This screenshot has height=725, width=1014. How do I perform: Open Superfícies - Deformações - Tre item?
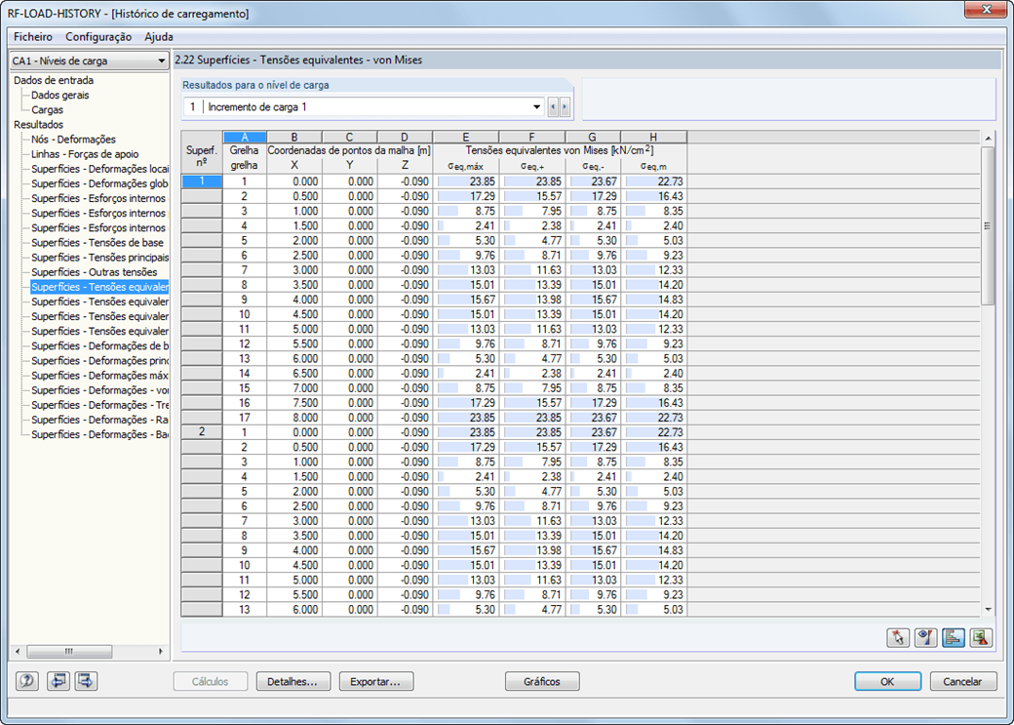click(x=99, y=405)
